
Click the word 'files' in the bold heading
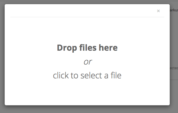click(x=88, y=48)
